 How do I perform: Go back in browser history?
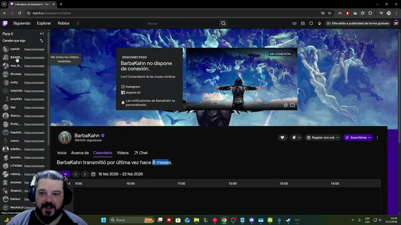pos(4,13)
